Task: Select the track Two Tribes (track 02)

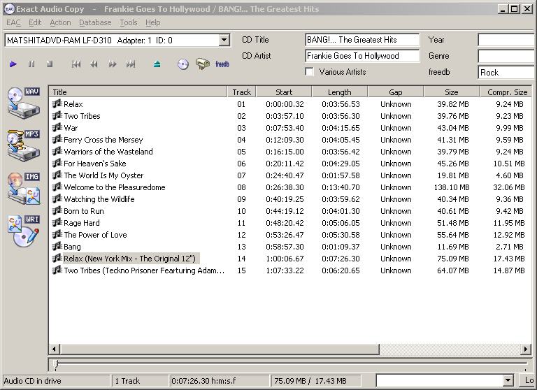Action: tap(82, 116)
